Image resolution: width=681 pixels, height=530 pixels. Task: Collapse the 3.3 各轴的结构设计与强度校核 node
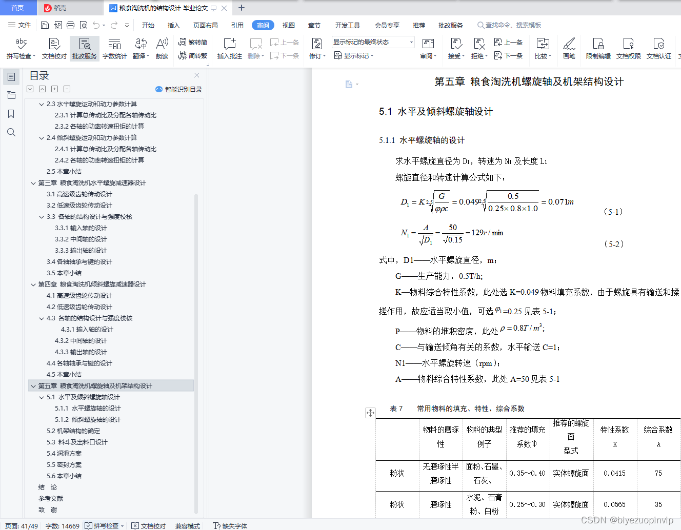pos(42,217)
